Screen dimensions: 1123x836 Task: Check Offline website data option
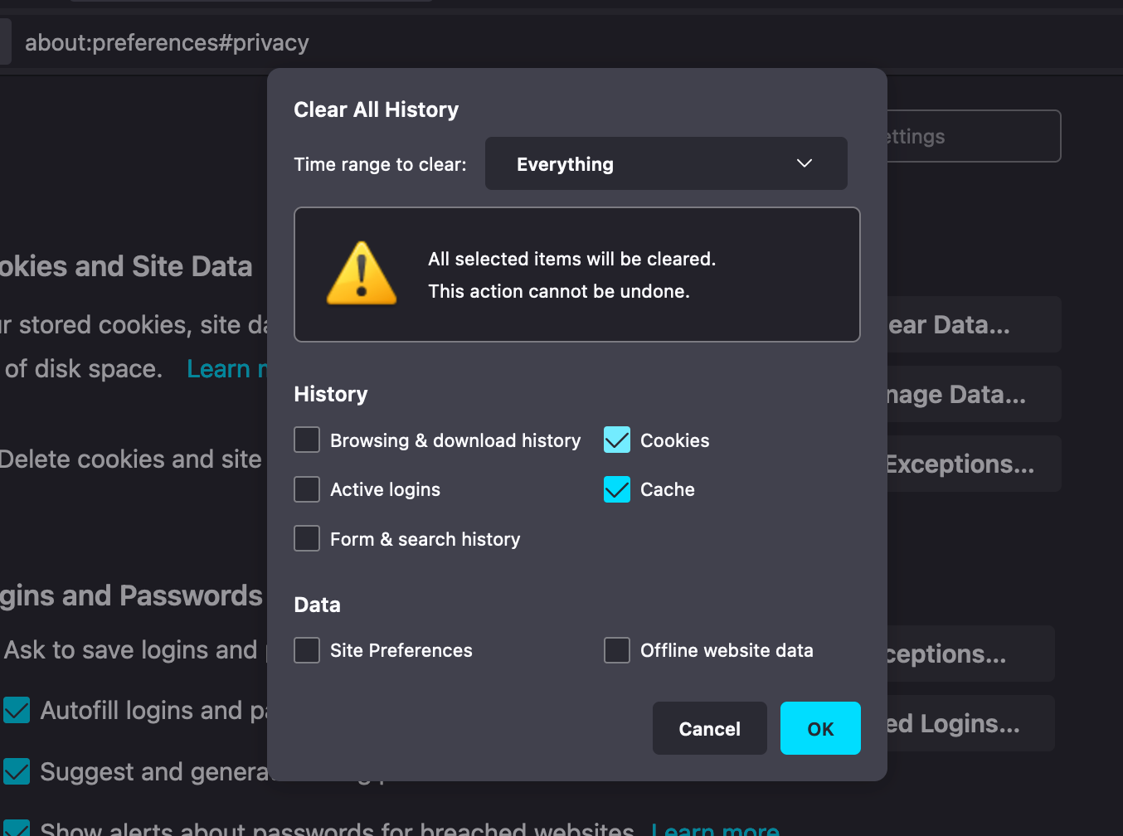click(x=617, y=650)
